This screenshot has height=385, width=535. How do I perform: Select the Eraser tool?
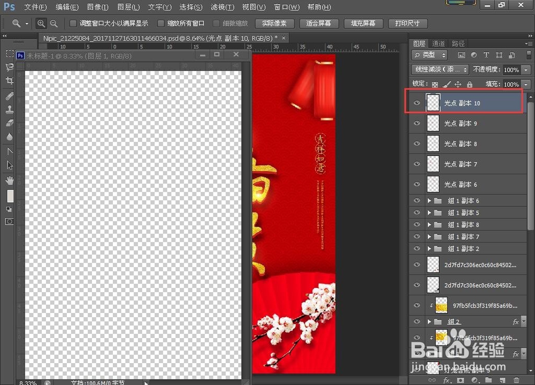pos(10,123)
